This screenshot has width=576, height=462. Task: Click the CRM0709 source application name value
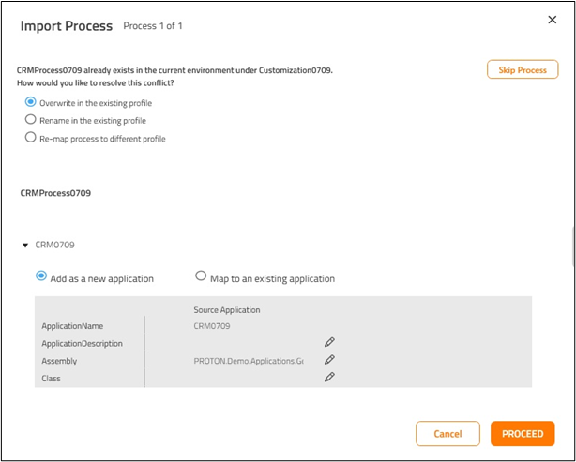coord(211,326)
